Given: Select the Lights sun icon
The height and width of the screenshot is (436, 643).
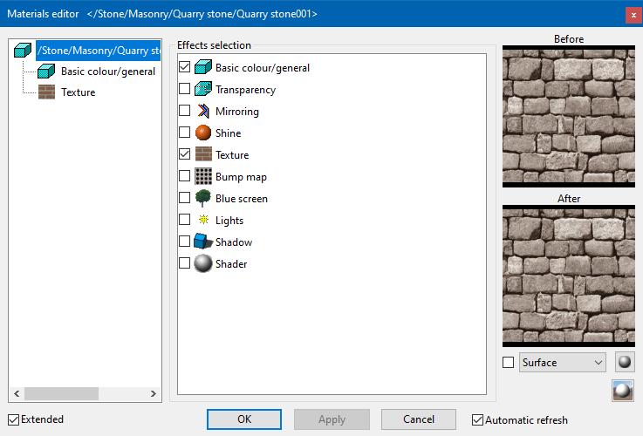Looking at the screenshot, I should [203, 221].
